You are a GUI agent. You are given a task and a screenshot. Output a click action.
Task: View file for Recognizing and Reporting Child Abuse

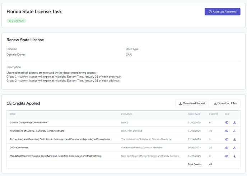[227, 139]
